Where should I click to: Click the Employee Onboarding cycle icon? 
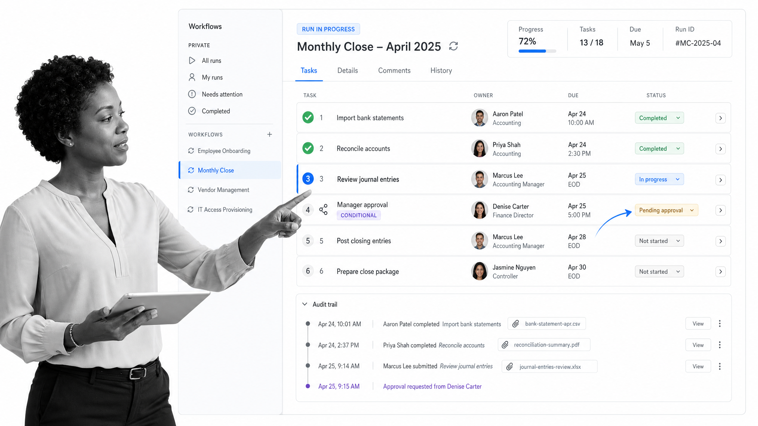[191, 151]
